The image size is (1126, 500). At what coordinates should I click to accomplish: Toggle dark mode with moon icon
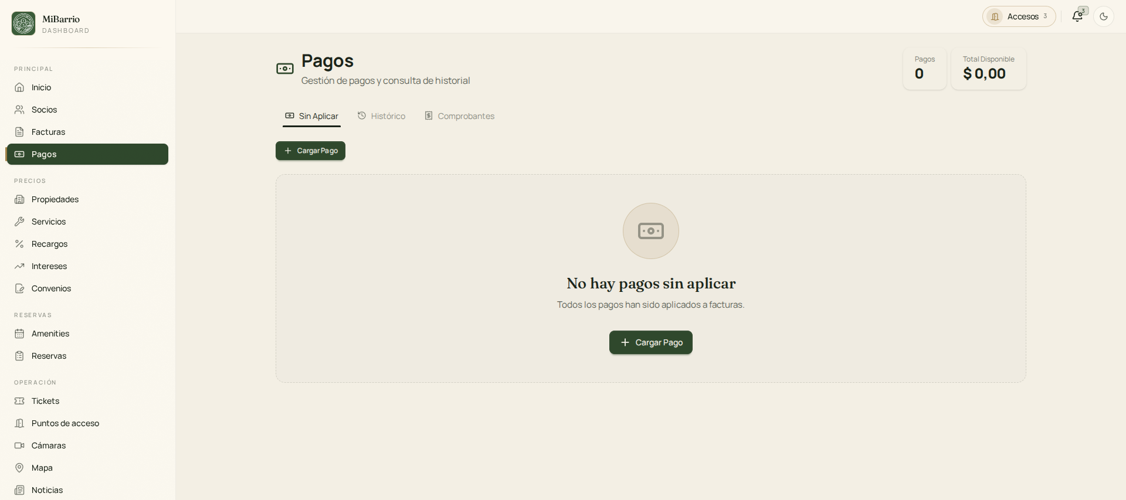1104,16
